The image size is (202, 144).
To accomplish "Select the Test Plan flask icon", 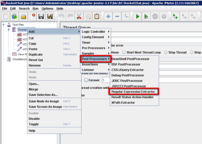I will 9,25.
